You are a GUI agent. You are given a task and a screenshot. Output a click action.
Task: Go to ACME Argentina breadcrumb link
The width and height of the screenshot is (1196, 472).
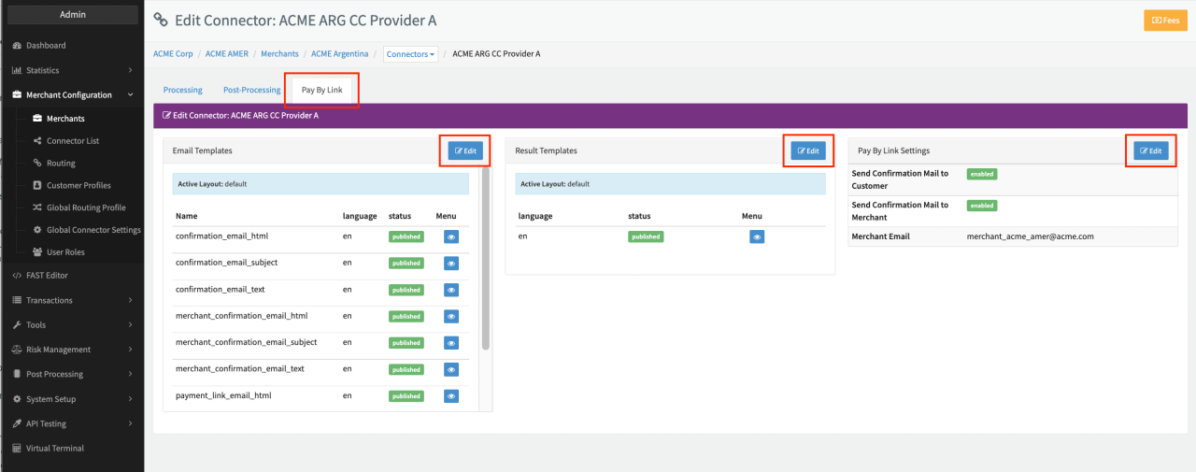click(x=339, y=54)
